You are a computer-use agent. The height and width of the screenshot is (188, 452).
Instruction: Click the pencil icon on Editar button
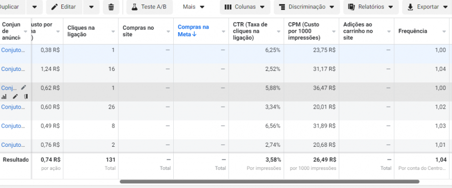tap(54, 7)
